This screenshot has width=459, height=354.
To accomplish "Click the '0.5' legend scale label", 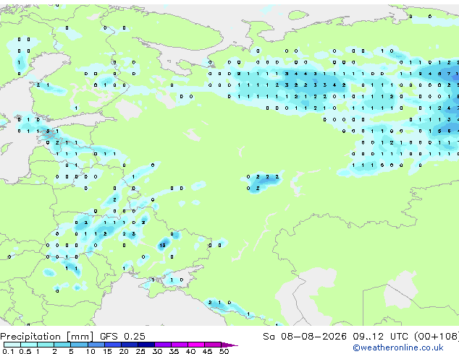I will coord(25,351).
